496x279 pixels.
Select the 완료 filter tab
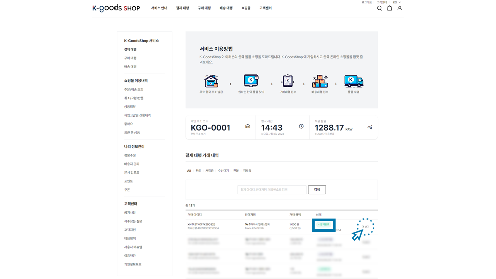pyautogui.click(x=198, y=171)
